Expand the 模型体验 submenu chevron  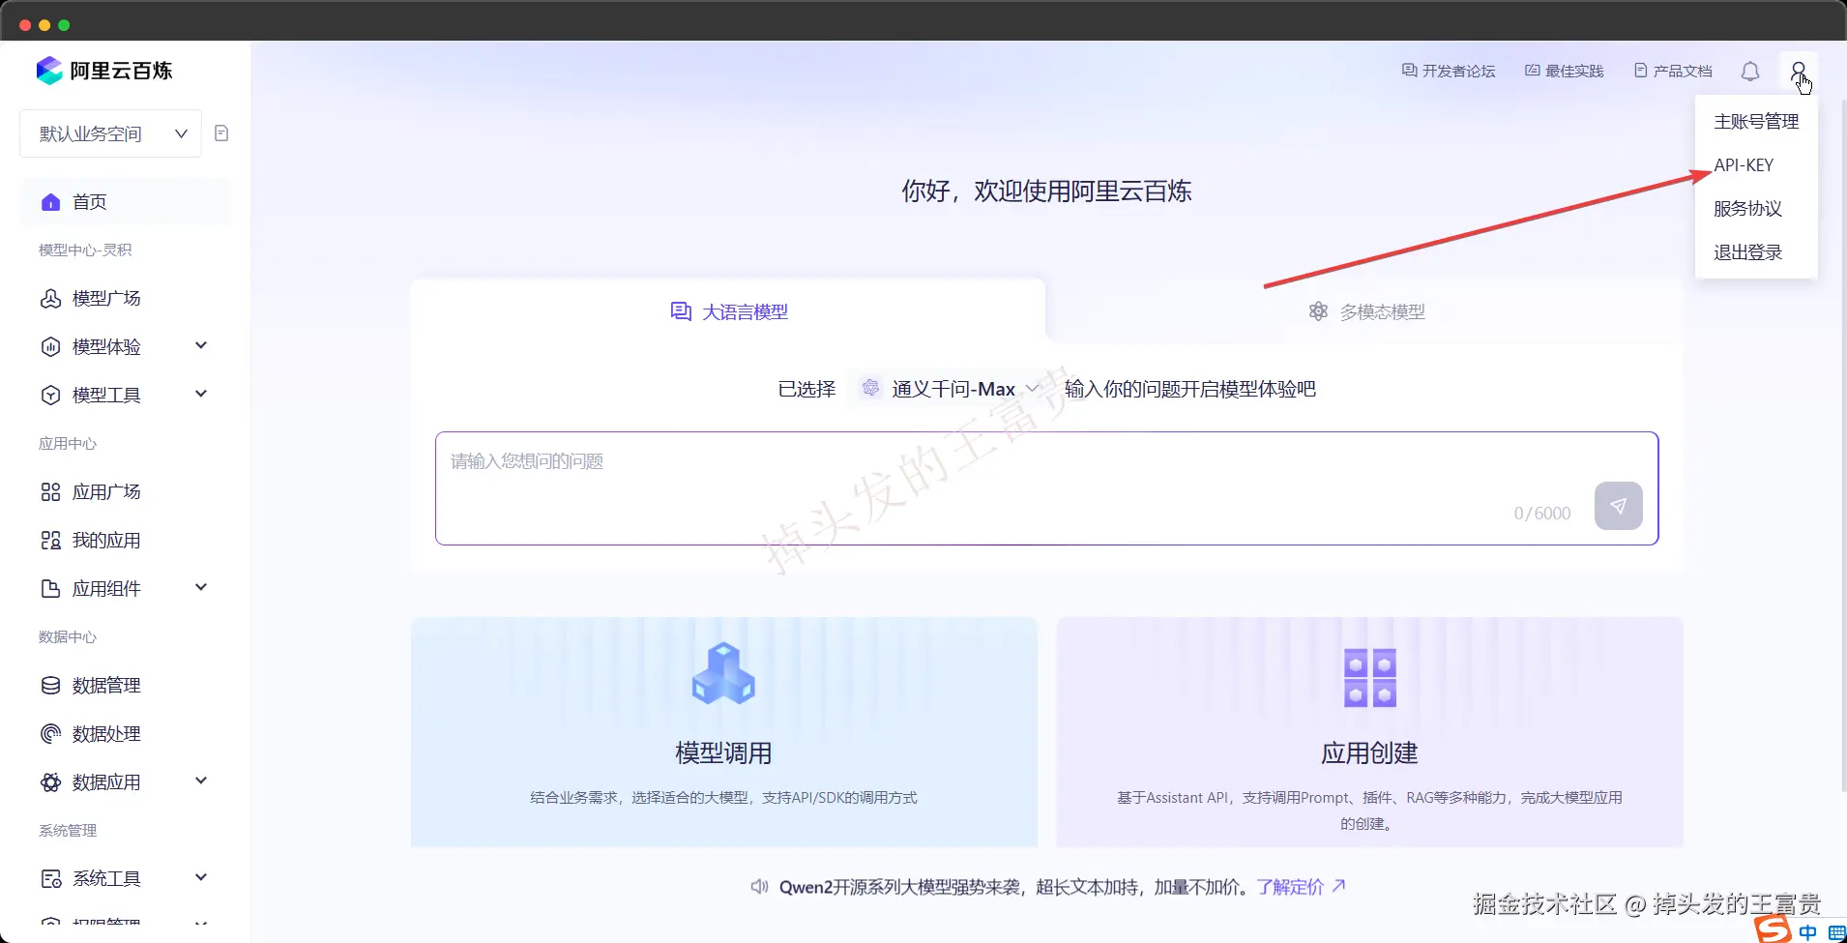201,346
